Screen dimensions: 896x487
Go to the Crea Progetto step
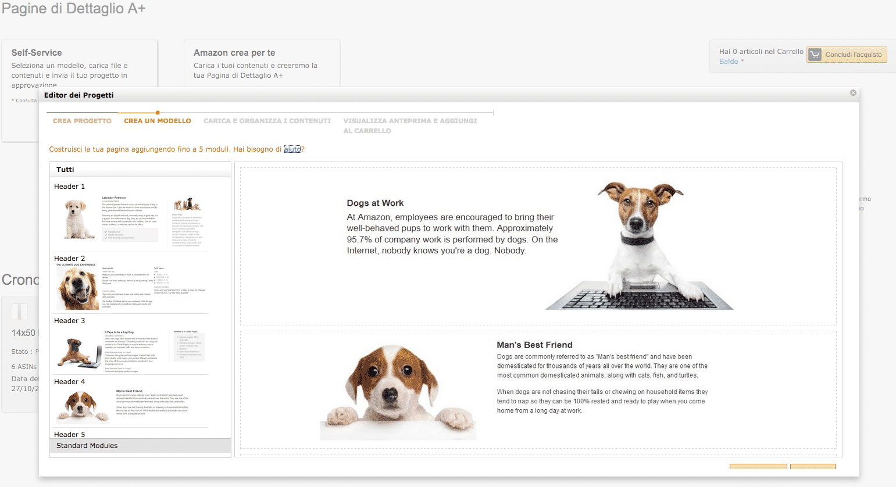point(82,121)
